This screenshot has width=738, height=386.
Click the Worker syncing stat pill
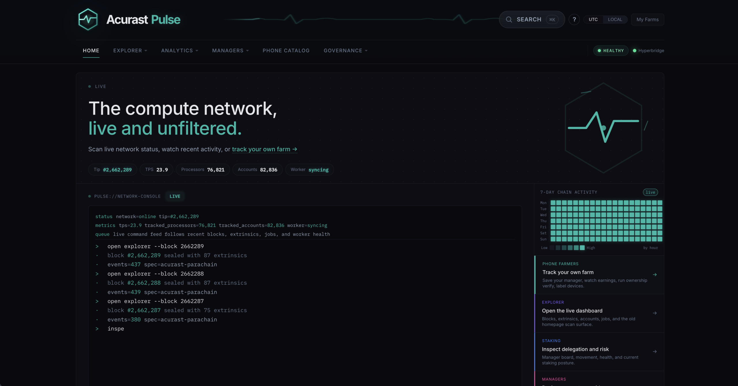309,169
